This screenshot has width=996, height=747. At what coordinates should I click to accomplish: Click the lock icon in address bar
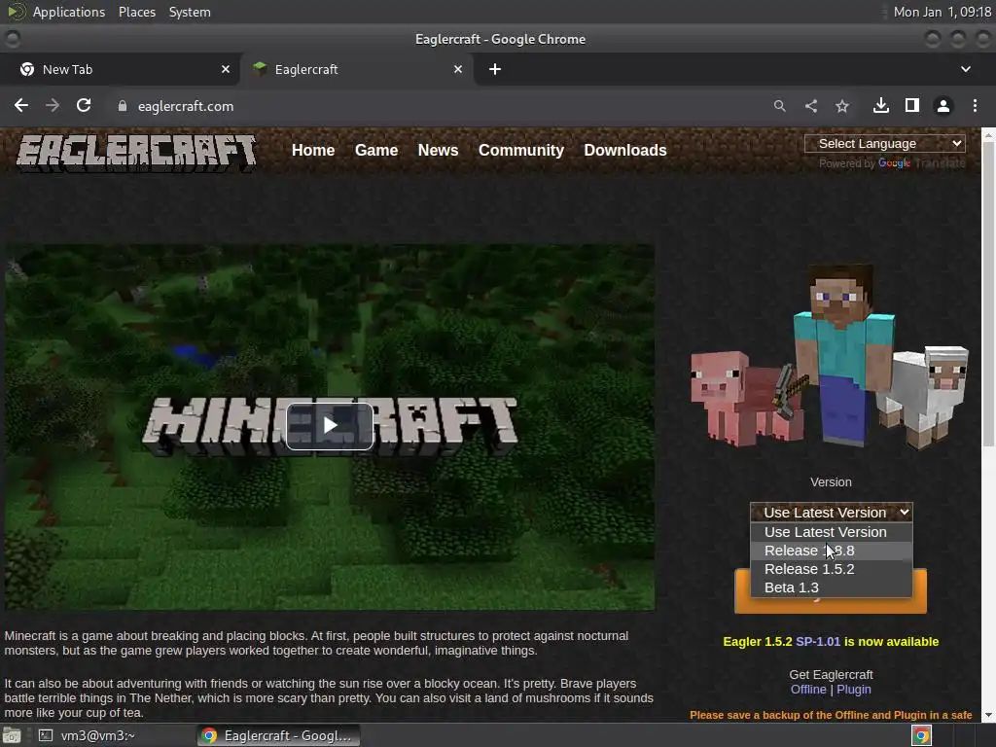pyautogui.click(x=123, y=106)
